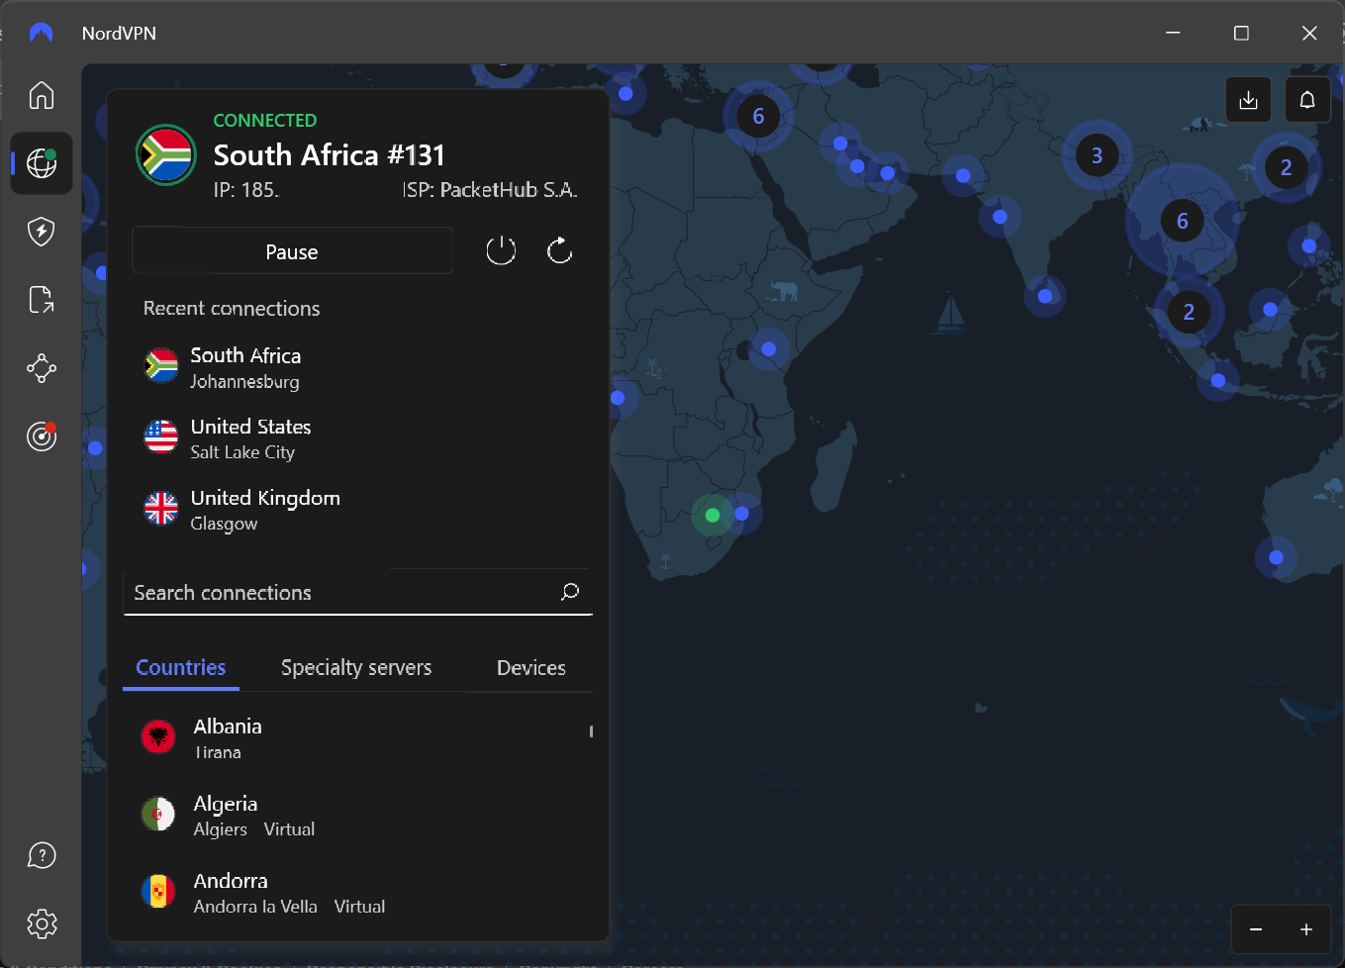Click the Australia server dot on map
The width and height of the screenshot is (1345, 968).
tap(1276, 557)
